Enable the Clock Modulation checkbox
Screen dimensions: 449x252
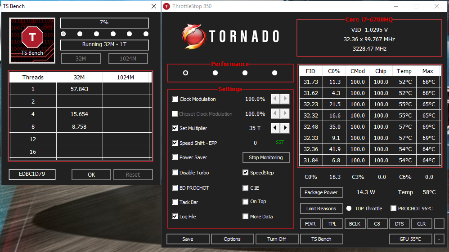click(175, 99)
